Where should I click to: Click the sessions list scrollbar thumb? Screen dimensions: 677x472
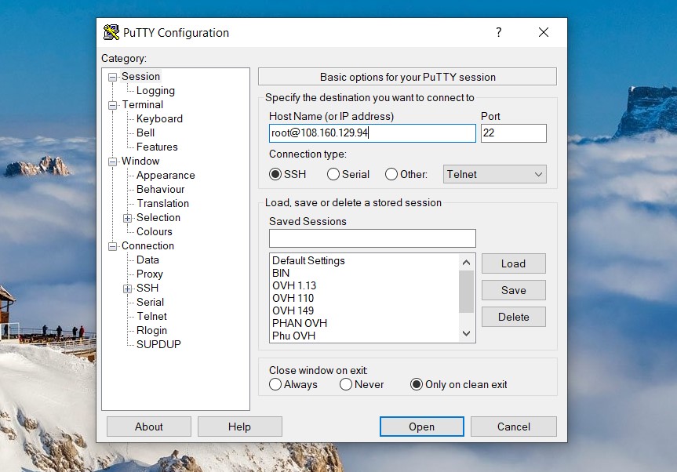click(x=466, y=292)
